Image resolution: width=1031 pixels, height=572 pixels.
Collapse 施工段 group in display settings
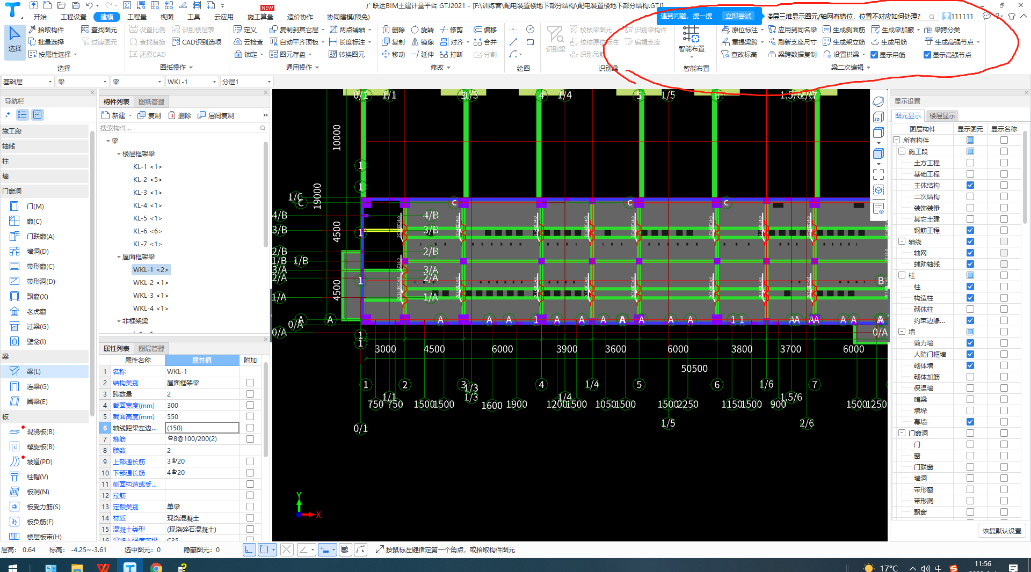[902, 151]
